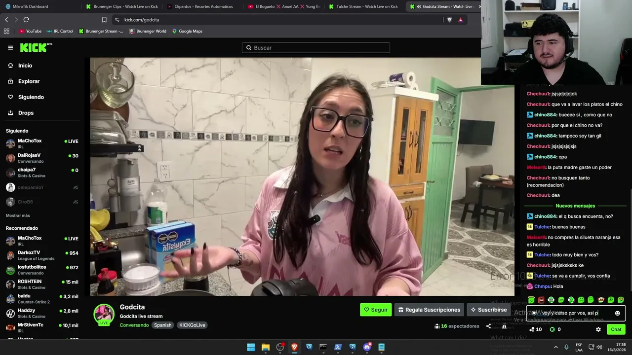
Task: Click the Brave browser taskbar icon
Action: 294,347
